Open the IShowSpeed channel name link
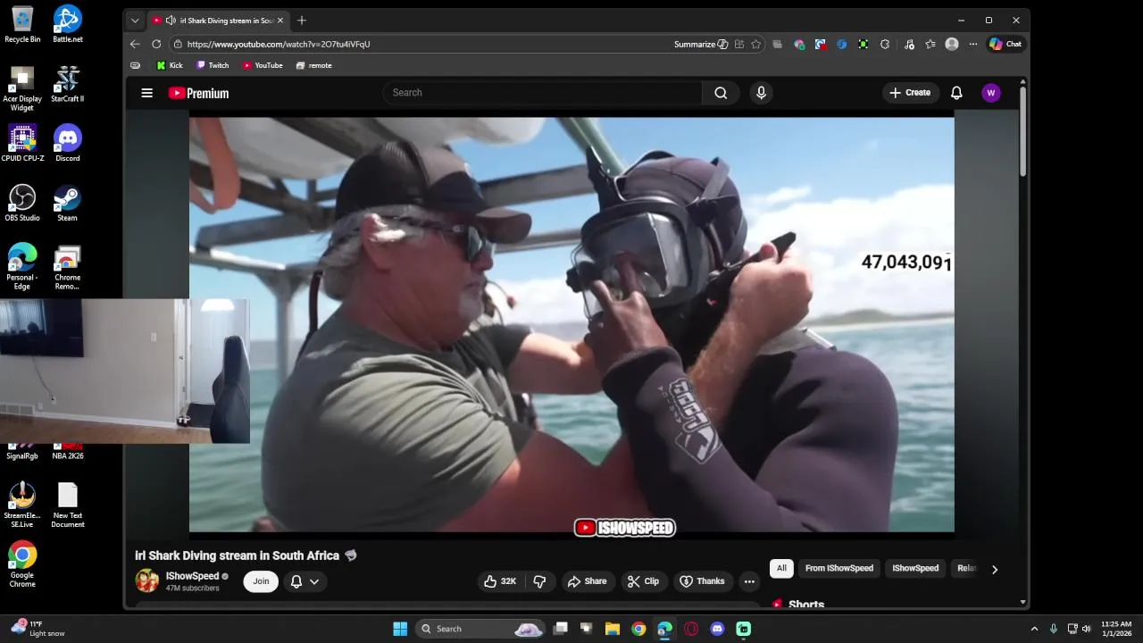 click(x=192, y=576)
